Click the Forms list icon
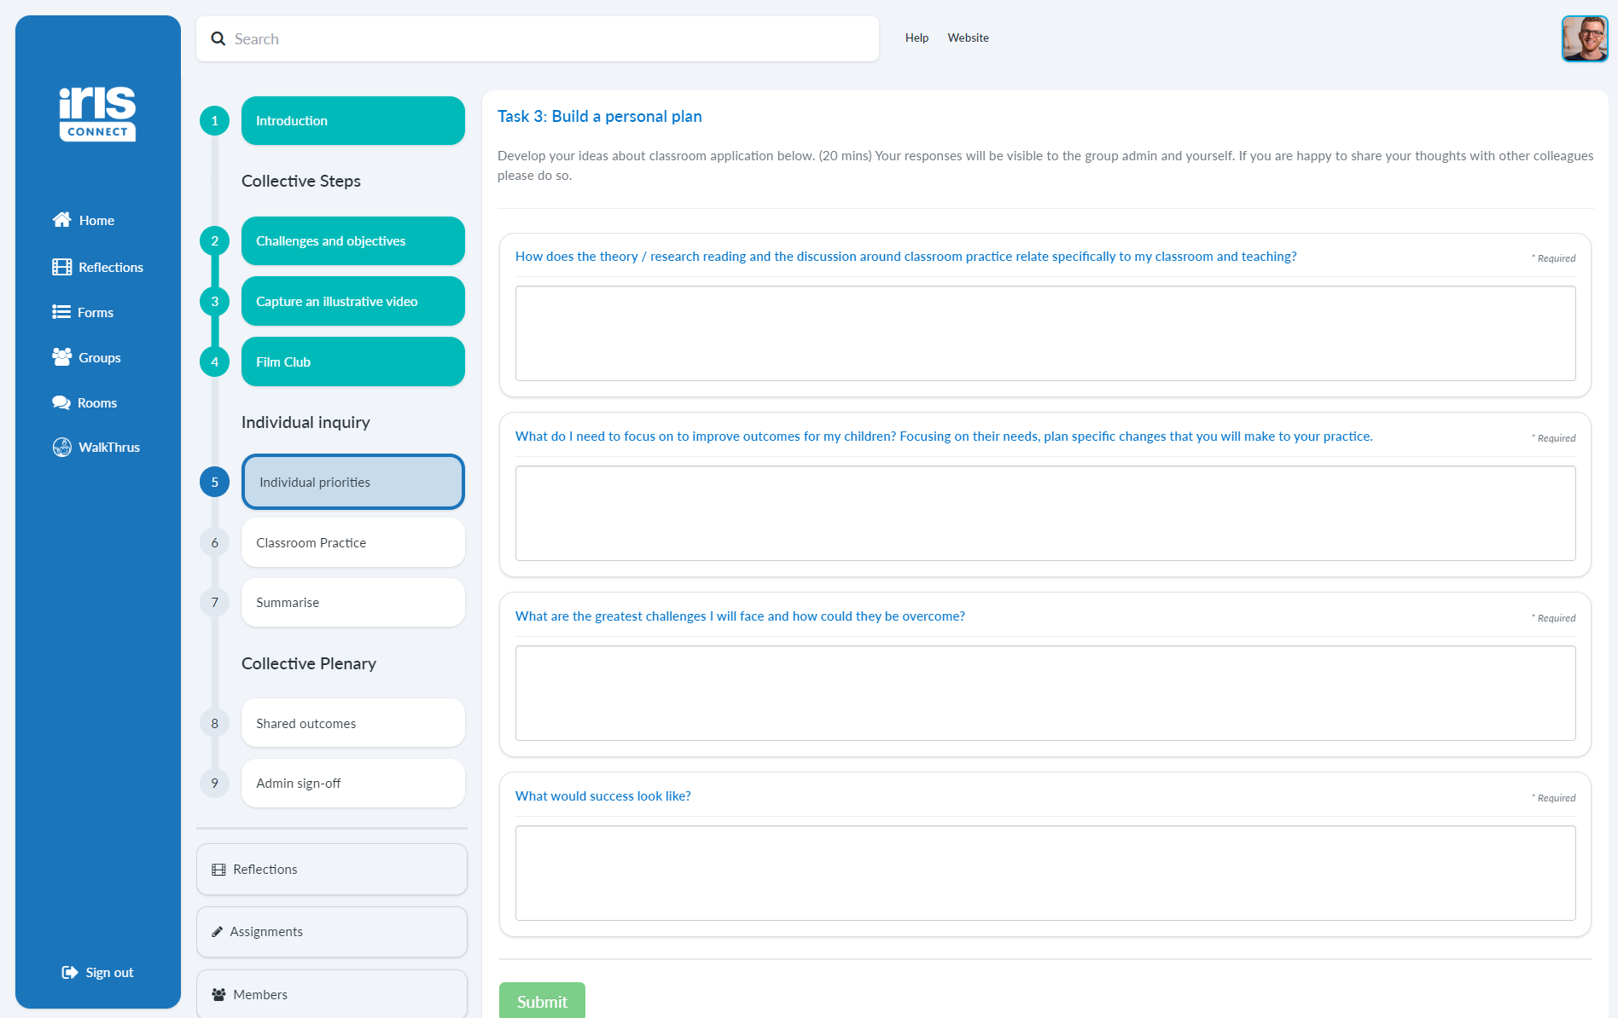1618x1018 pixels. tap(61, 312)
